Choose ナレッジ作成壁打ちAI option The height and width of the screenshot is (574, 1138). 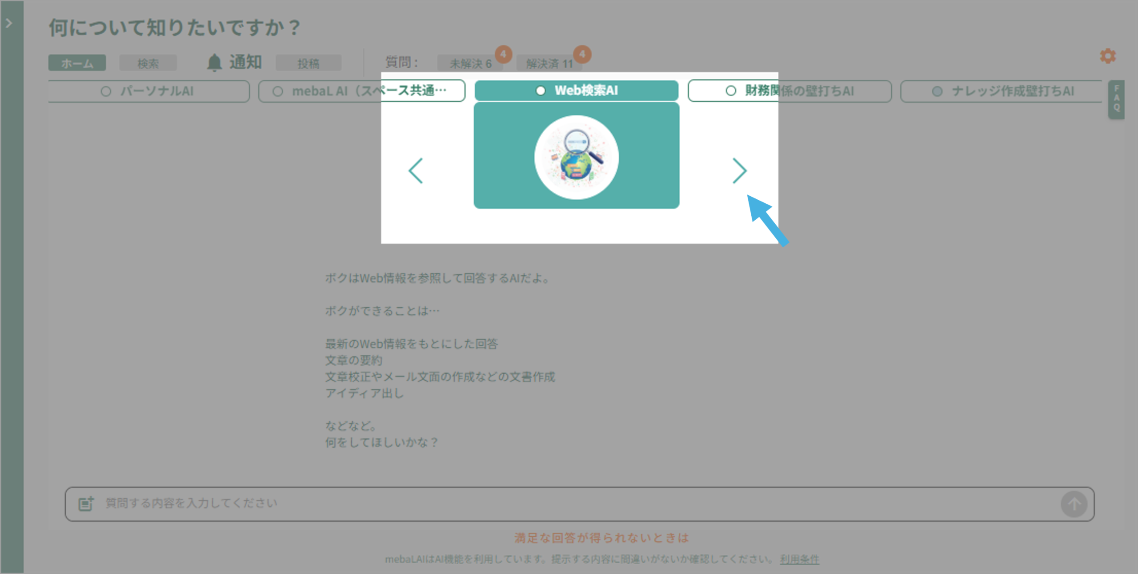(937, 91)
